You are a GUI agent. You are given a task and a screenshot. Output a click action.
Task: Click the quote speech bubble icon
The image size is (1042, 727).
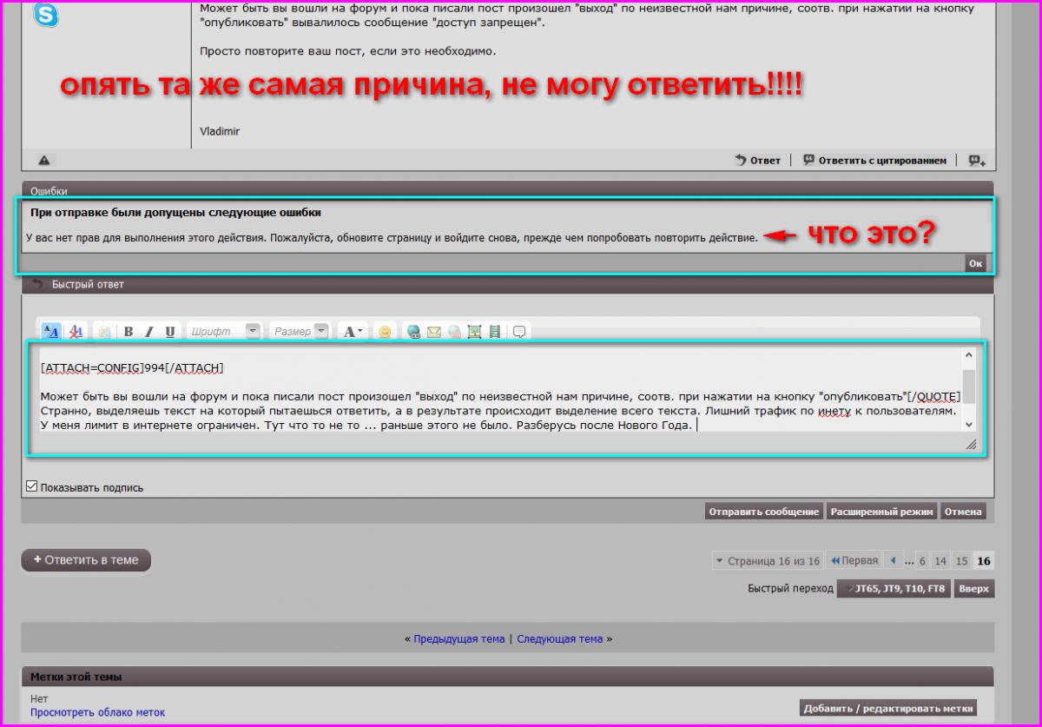point(519,332)
